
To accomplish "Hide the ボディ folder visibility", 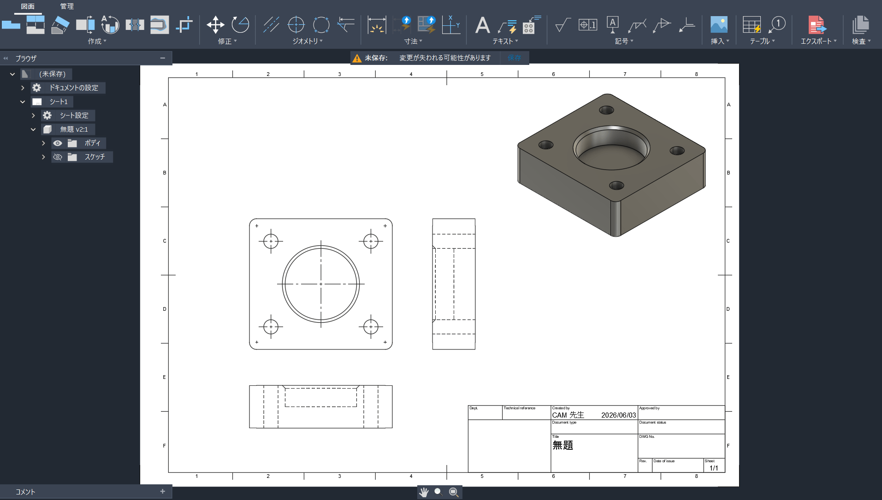I will [58, 143].
